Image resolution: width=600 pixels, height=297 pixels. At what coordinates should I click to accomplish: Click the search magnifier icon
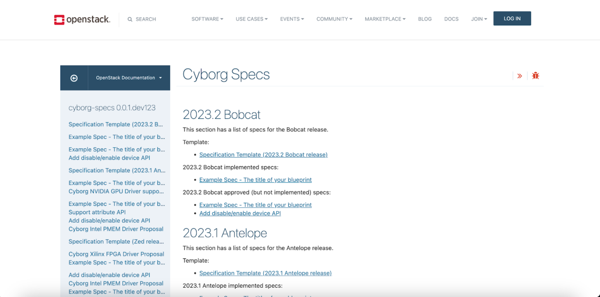tap(130, 19)
